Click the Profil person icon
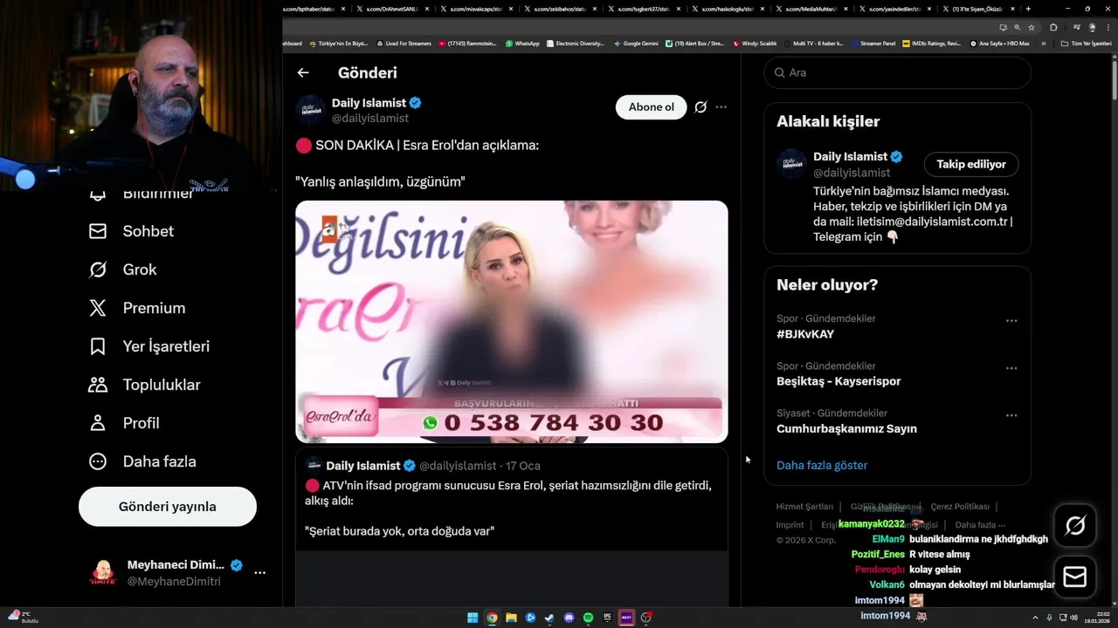 pos(98,423)
